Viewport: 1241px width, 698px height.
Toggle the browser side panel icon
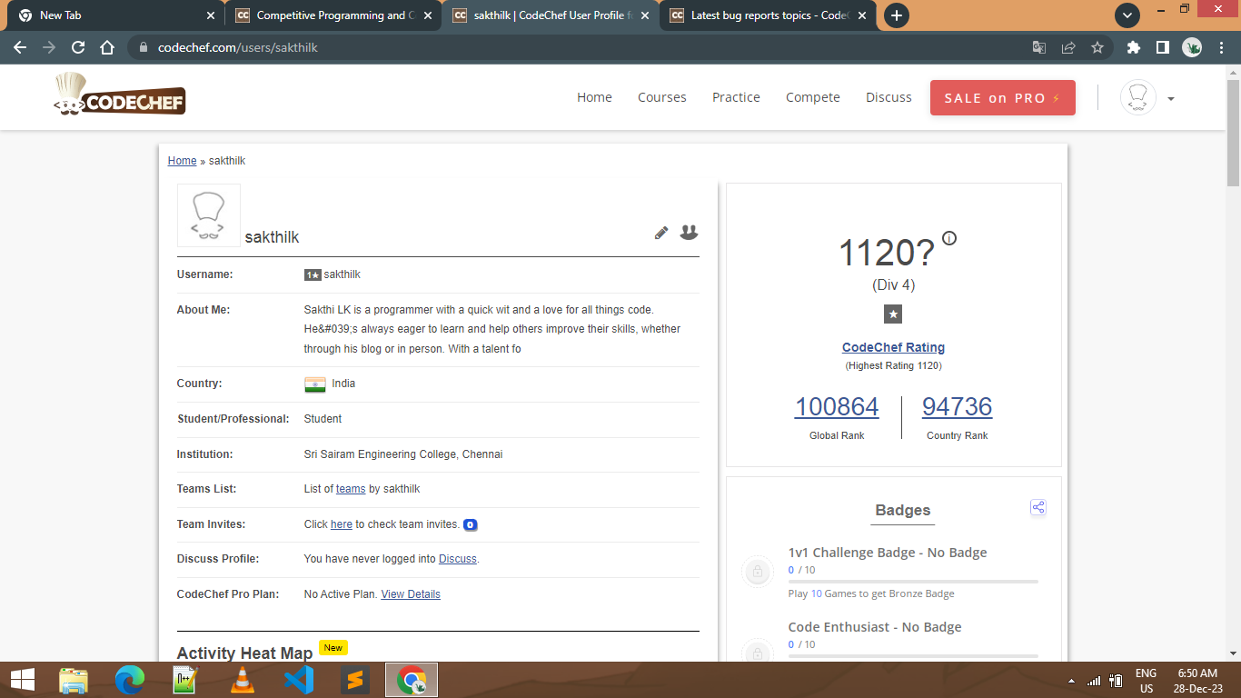pos(1162,47)
